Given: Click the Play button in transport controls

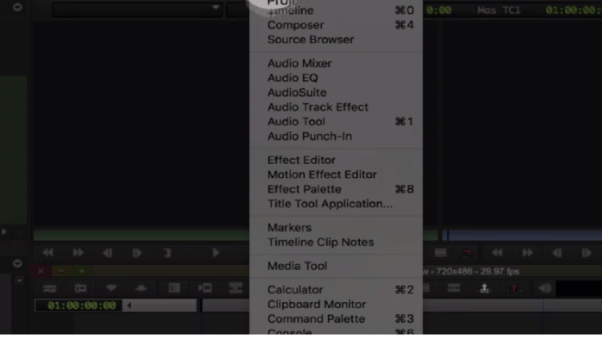Looking at the screenshot, I should coord(215,253).
